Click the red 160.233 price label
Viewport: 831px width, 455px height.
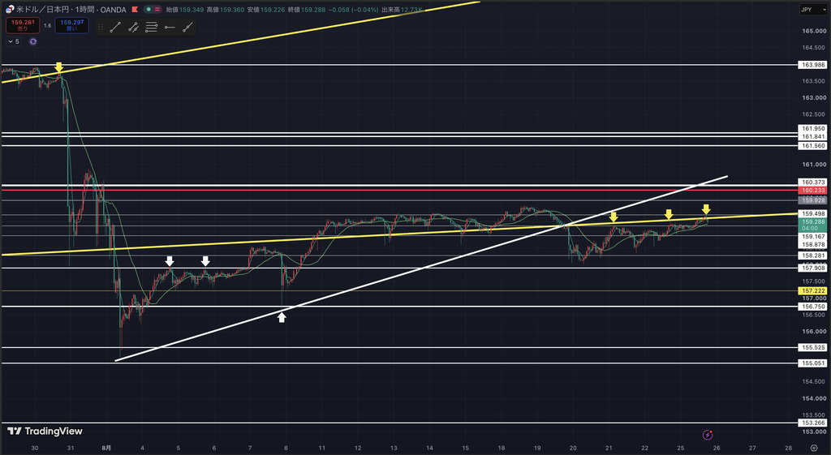pos(813,190)
